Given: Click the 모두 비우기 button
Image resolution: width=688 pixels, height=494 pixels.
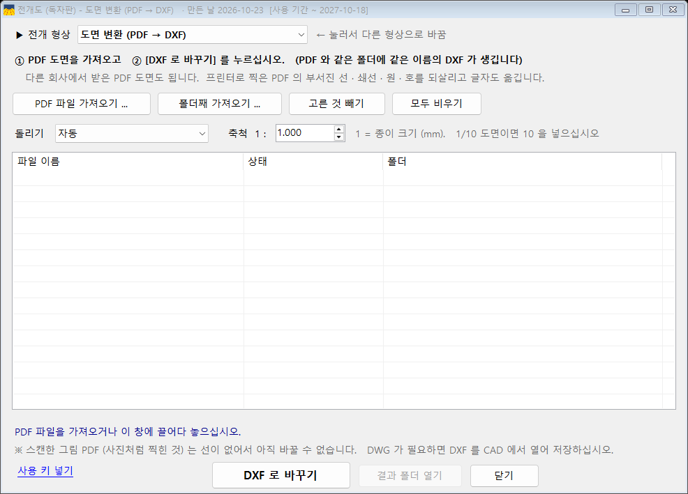Looking at the screenshot, I should pos(437,104).
